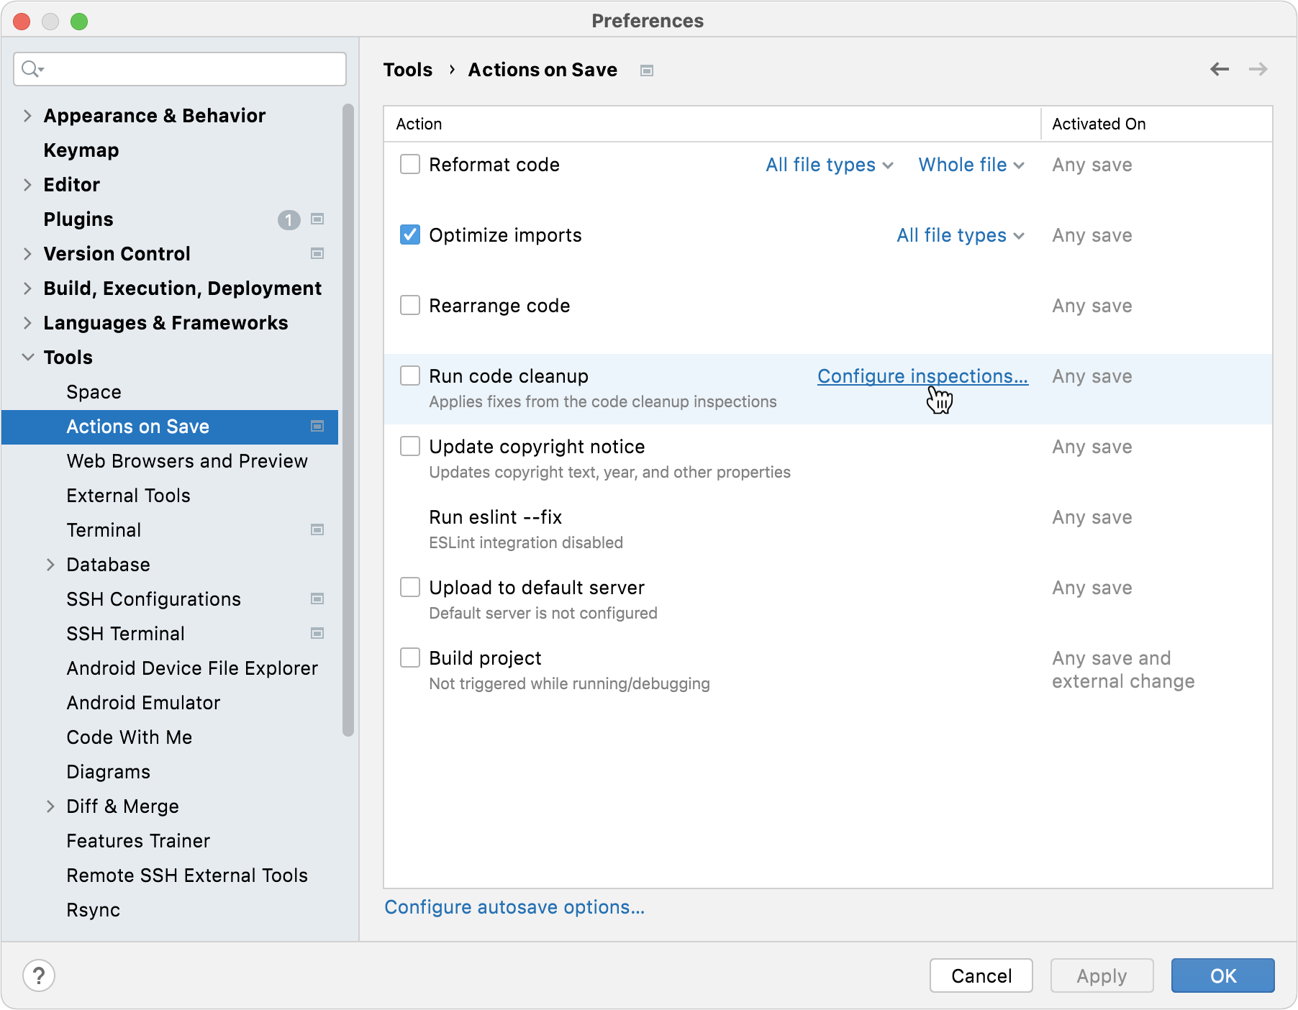The height and width of the screenshot is (1010, 1298).
Task: Open help with the question mark button
Action: pos(39,975)
